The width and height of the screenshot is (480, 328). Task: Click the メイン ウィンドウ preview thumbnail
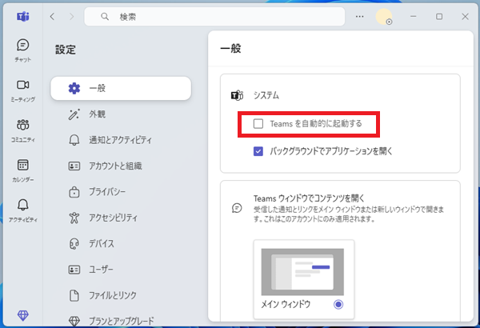(302, 272)
